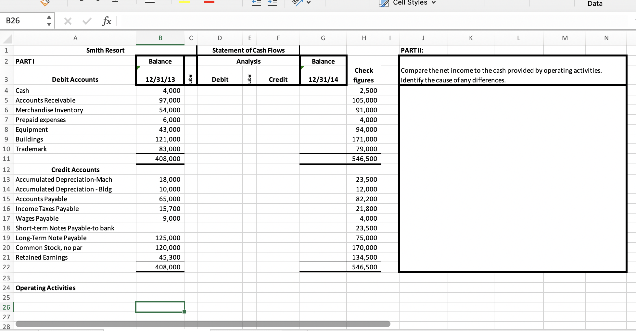Viewport: 636px width, 331px height.
Task: Apply the bottom border icon
Action: point(149,2)
